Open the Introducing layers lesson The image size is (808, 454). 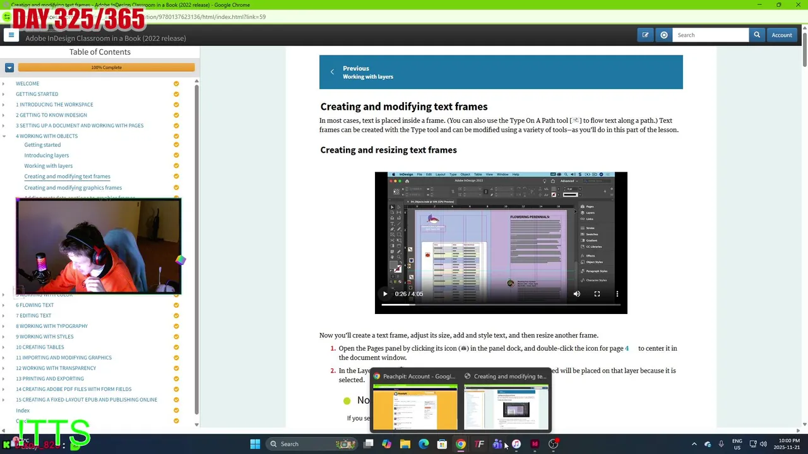point(47,155)
